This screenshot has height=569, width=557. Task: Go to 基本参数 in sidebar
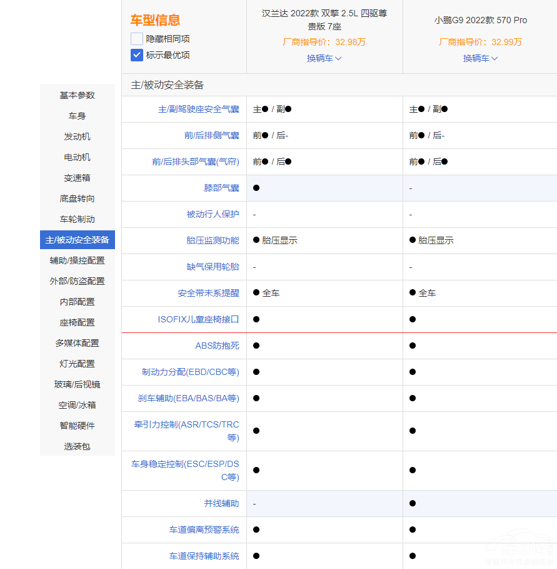point(78,95)
